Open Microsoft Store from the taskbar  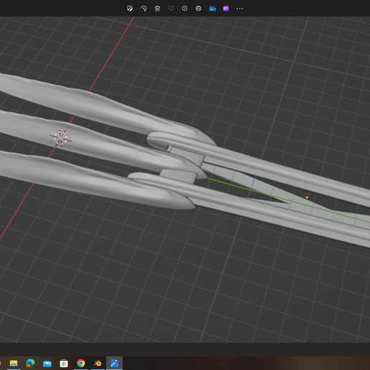64,364
